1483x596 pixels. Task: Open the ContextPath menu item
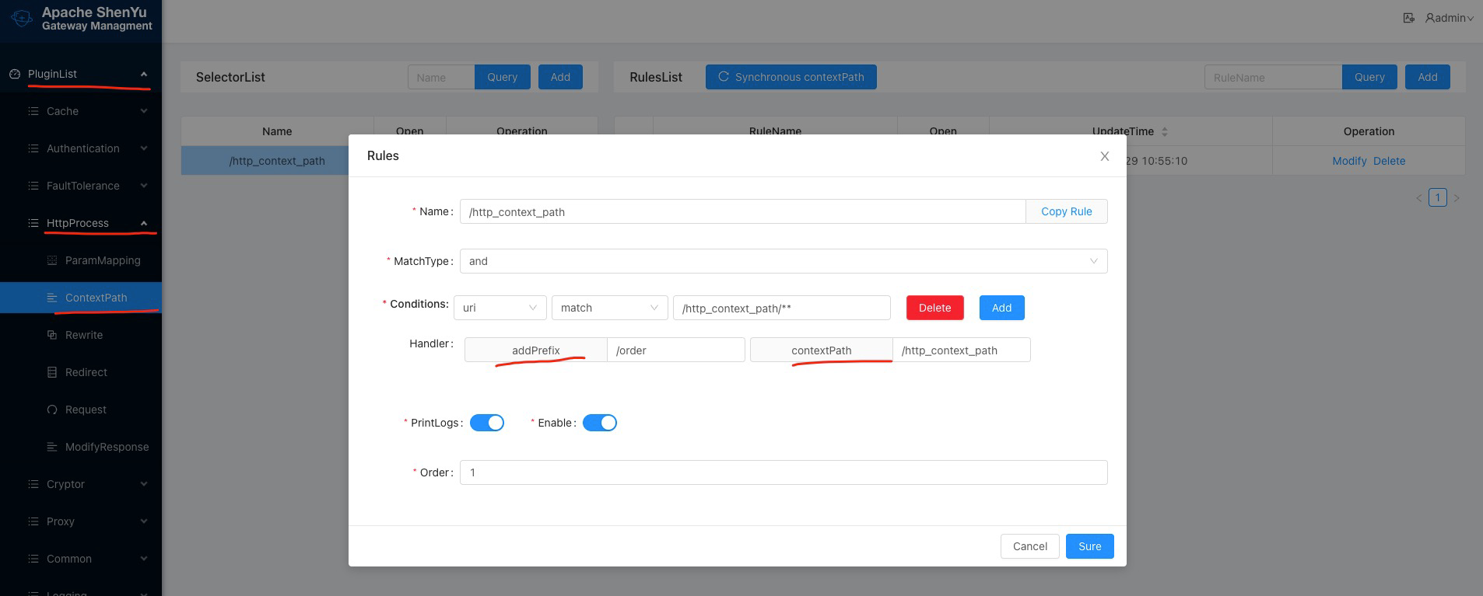click(96, 298)
